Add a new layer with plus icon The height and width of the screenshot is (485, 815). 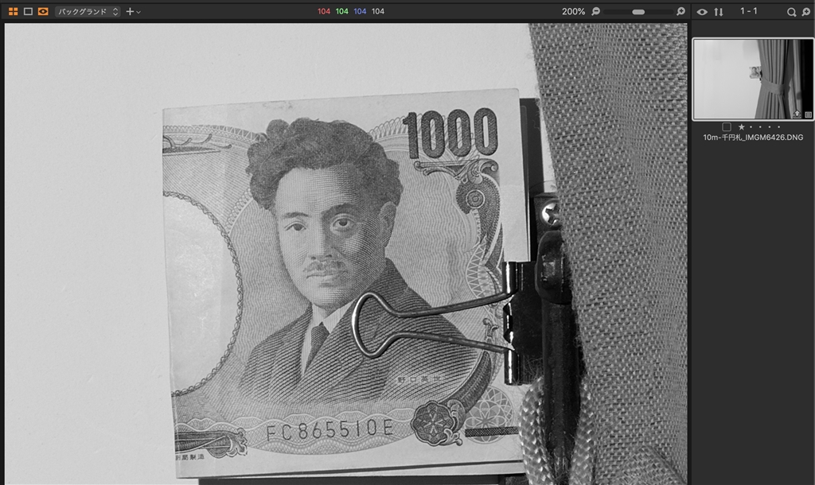tap(130, 11)
